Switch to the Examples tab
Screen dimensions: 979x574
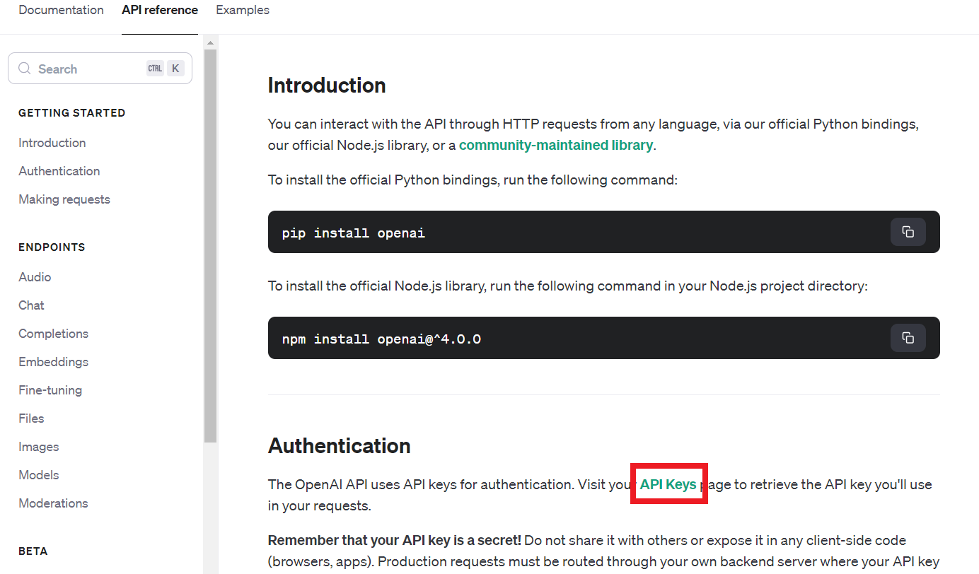point(243,10)
